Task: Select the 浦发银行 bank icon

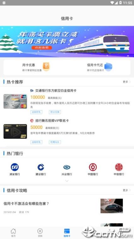Action: pos(15,167)
